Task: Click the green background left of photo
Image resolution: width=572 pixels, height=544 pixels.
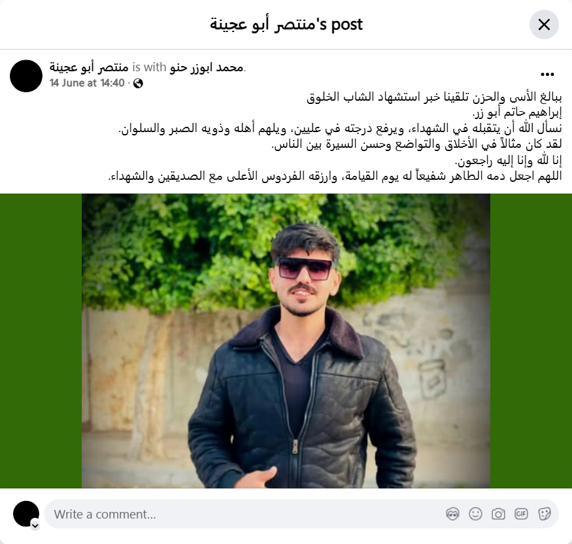Action: tap(41, 341)
